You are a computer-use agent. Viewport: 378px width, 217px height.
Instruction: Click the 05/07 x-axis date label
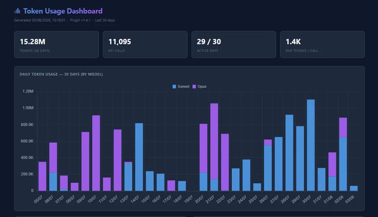coord(38,199)
